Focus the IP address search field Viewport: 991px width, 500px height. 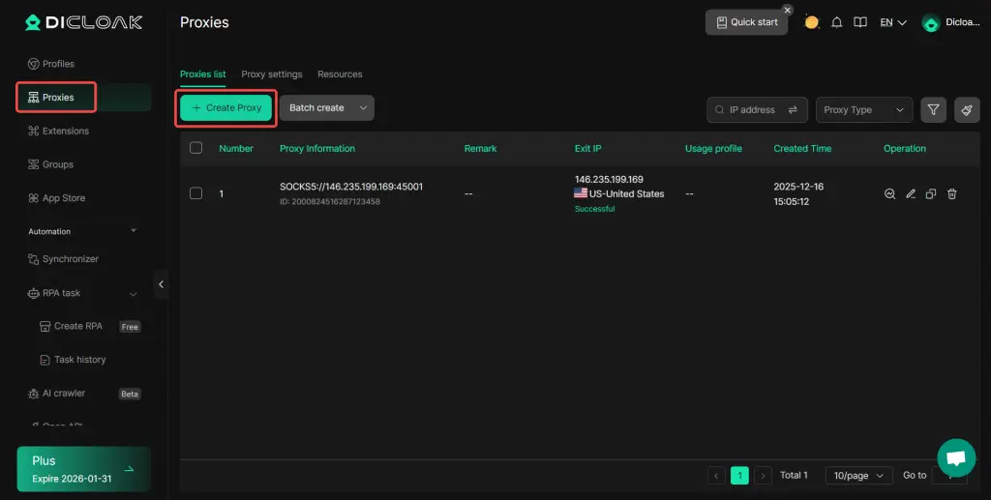coord(751,110)
